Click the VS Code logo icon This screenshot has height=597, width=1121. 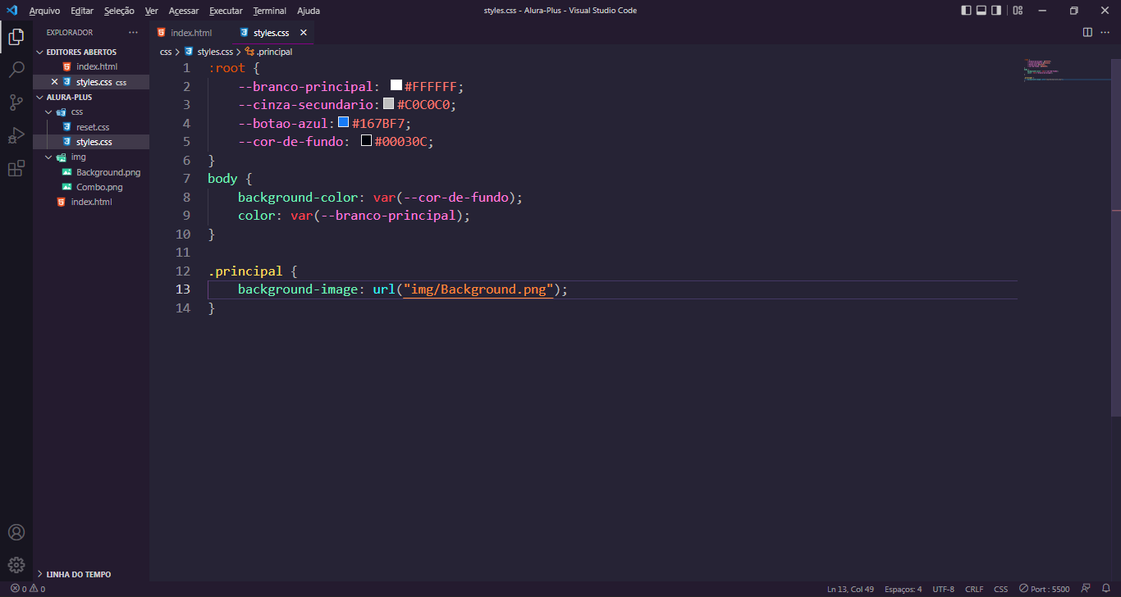pyautogui.click(x=11, y=11)
